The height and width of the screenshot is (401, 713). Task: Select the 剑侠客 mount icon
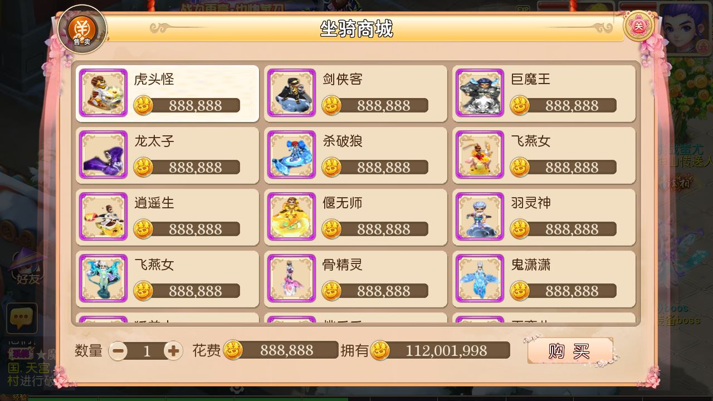point(292,93)
